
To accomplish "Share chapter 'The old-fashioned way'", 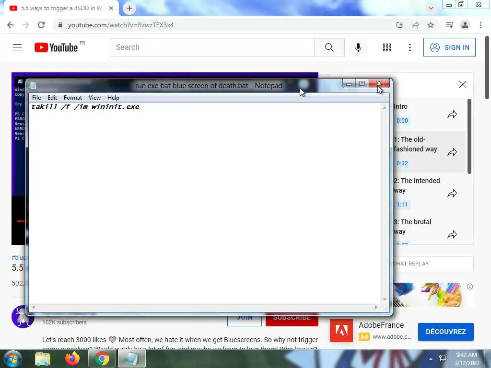I will tap(452, 152).
